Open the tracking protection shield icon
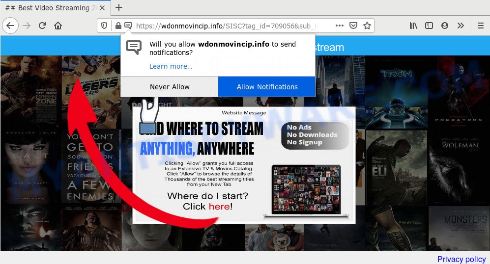This screenshot has width=490, height=264. (104, 26)
